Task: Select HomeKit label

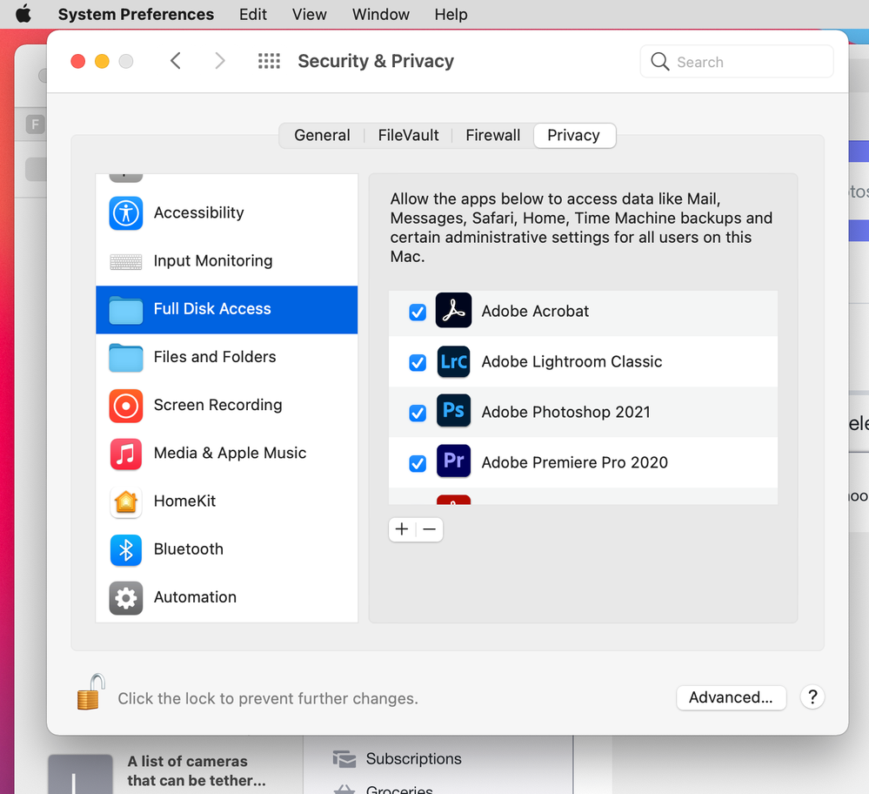Action: (x=184, y=501)
